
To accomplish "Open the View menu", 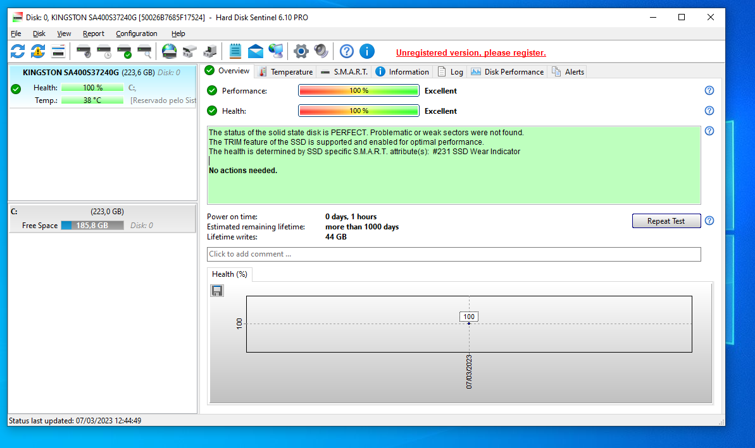I will (x=64, y=33).
